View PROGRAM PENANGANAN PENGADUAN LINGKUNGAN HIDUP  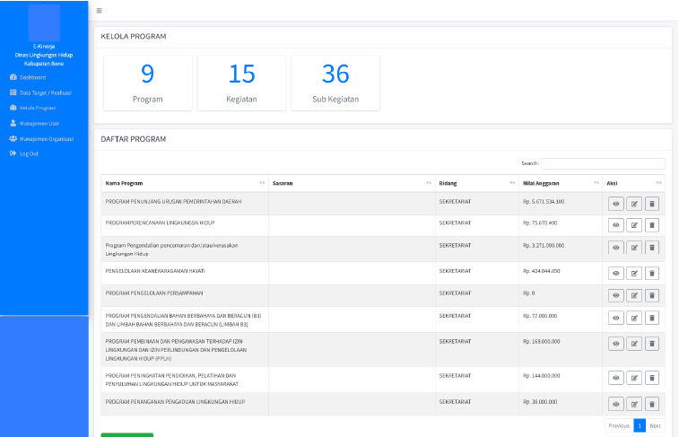[x=616, y=404]
